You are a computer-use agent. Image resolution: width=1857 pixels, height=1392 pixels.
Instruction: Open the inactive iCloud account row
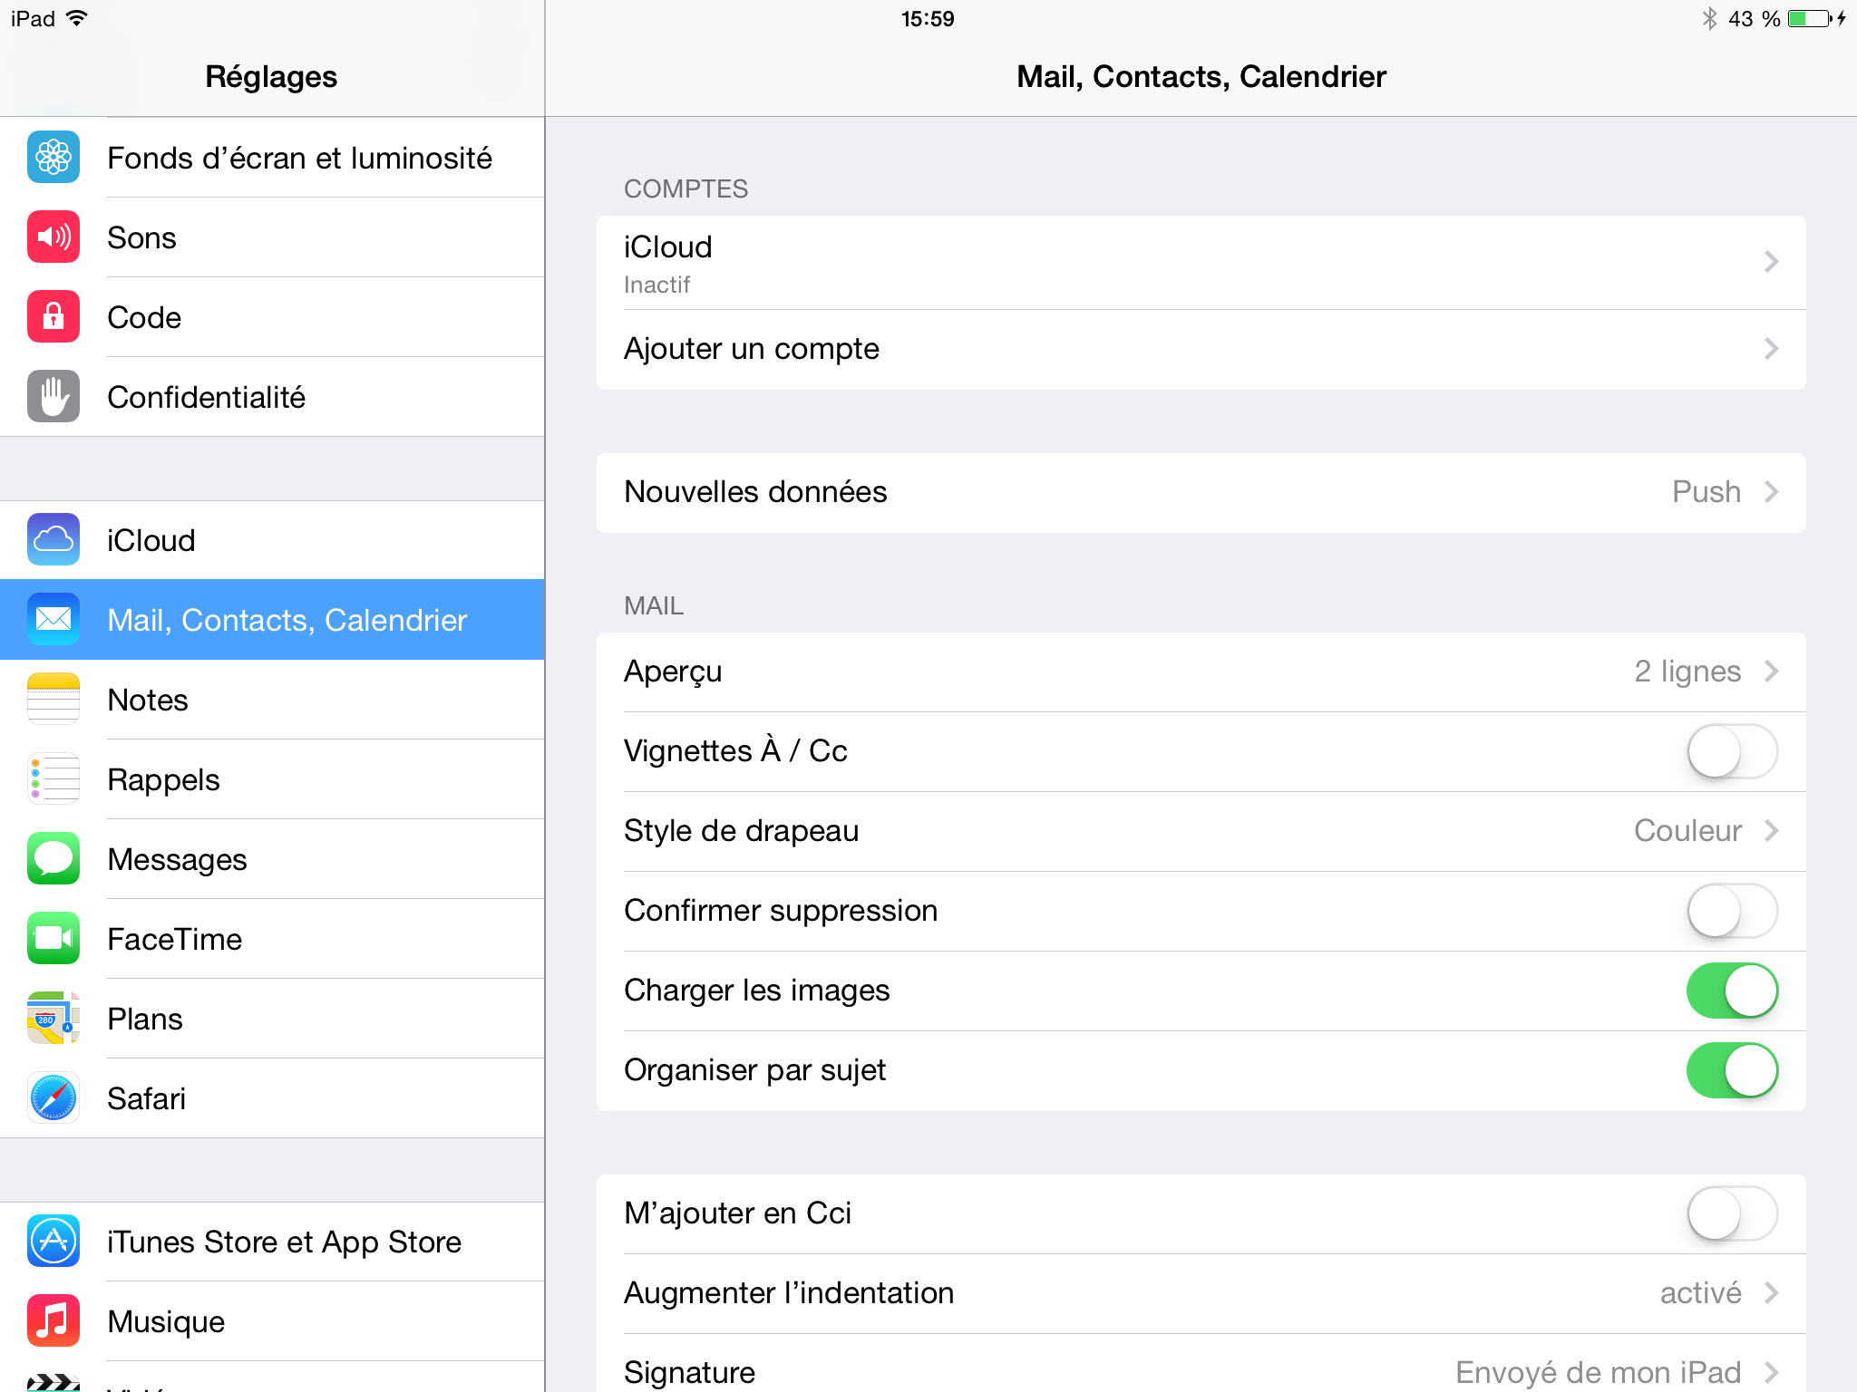pyautogui.click(x=1201, y=263)
